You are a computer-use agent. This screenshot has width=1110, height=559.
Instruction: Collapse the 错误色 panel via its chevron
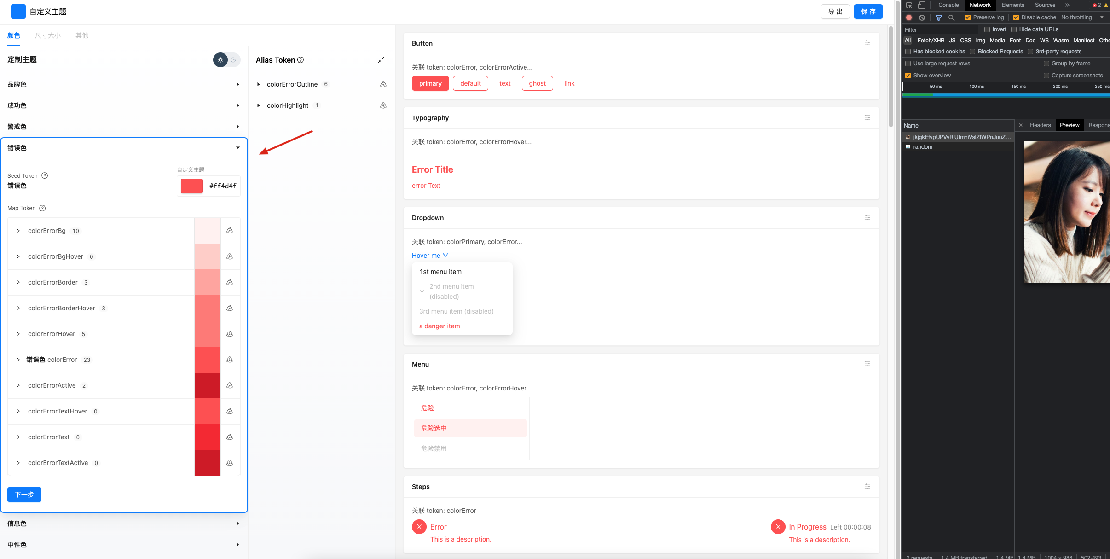pos(237,147)
